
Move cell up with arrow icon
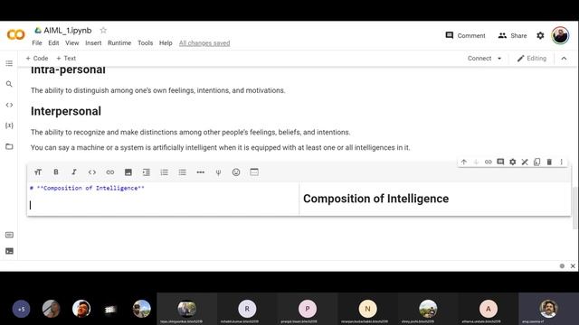click(x=464, y=162)
